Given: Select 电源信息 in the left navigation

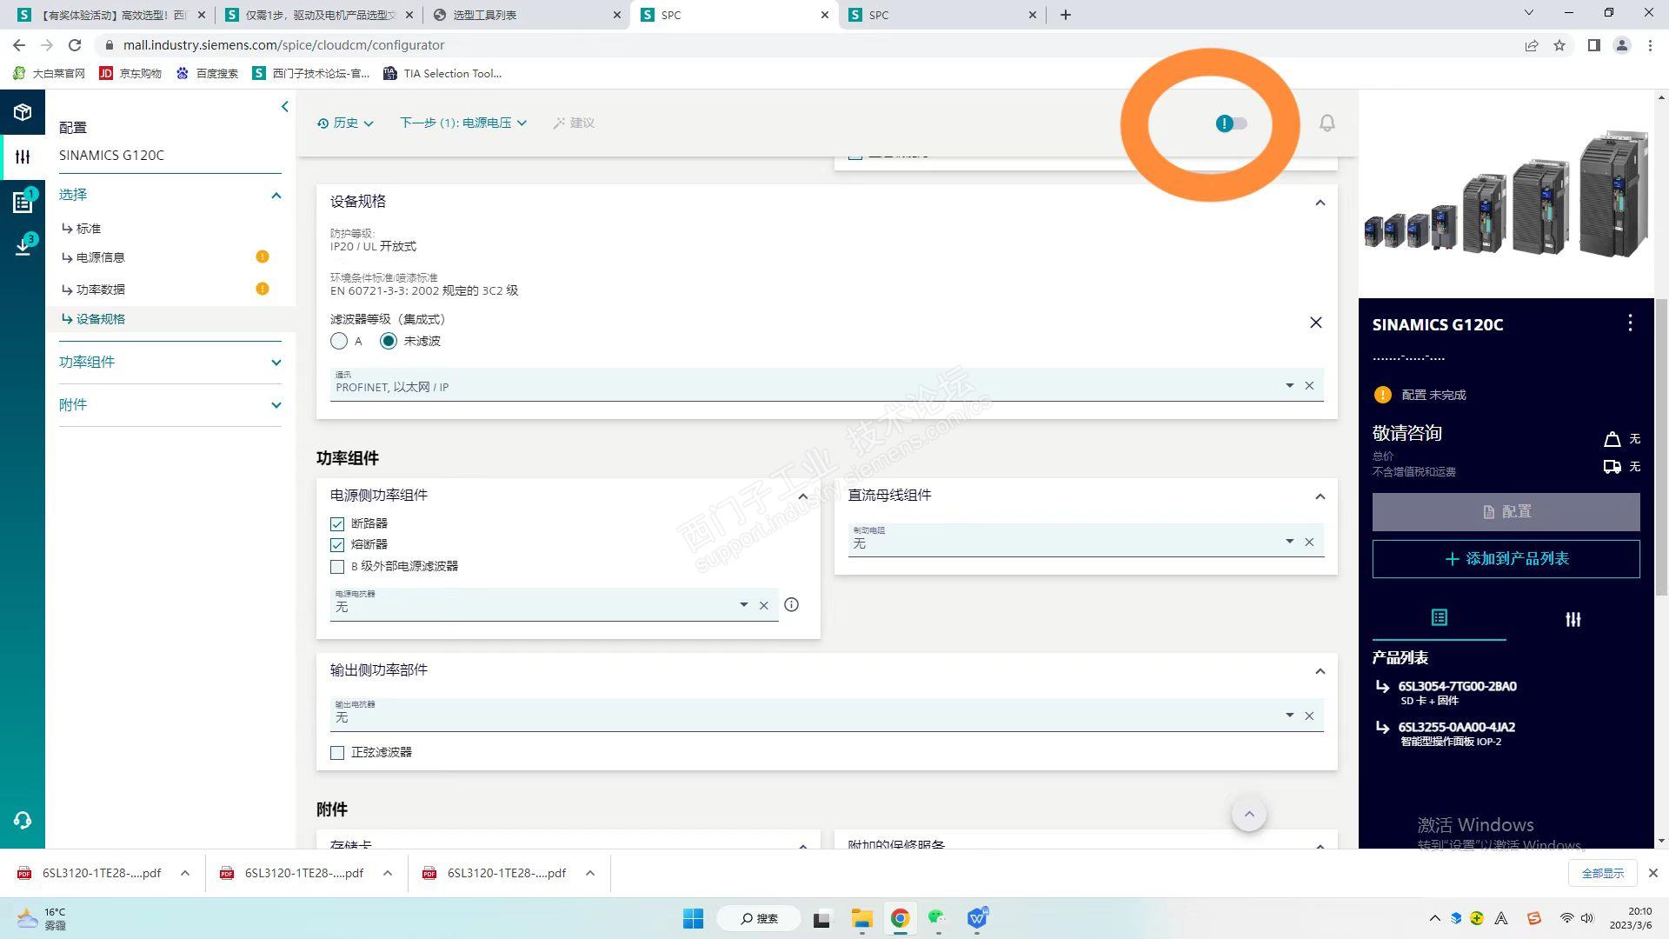Looking at the screenshot, I should [101, 257].
